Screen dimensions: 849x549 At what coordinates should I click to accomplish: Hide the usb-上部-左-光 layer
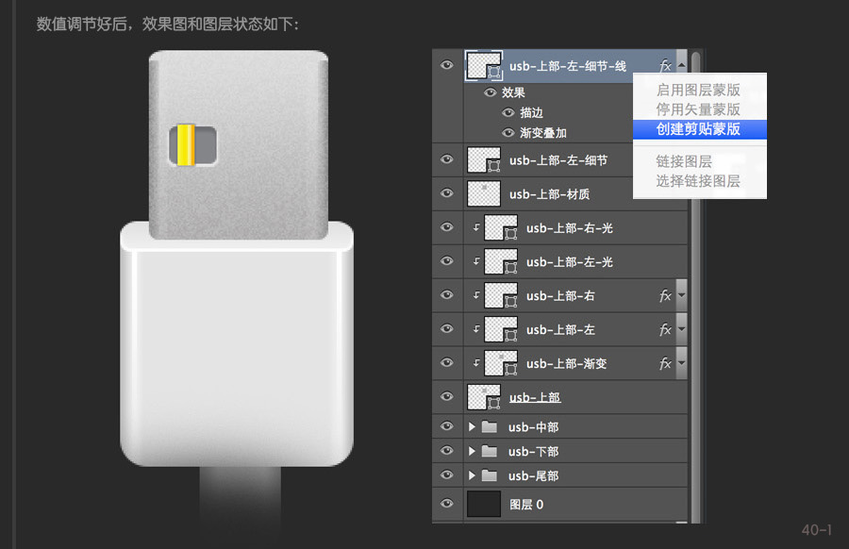(x=447, y=261)
